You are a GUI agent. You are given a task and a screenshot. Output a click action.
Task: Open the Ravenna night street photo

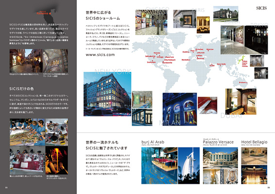pyautogui.click(x=26, y=61)
